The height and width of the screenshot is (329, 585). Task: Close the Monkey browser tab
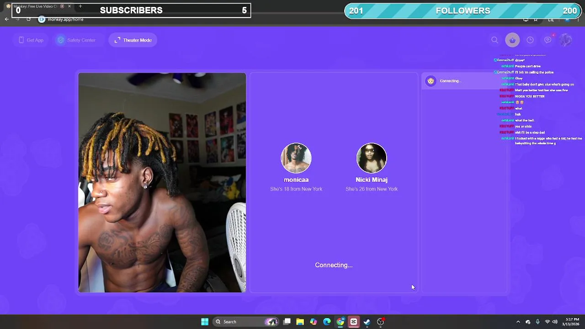click(69, 6)
